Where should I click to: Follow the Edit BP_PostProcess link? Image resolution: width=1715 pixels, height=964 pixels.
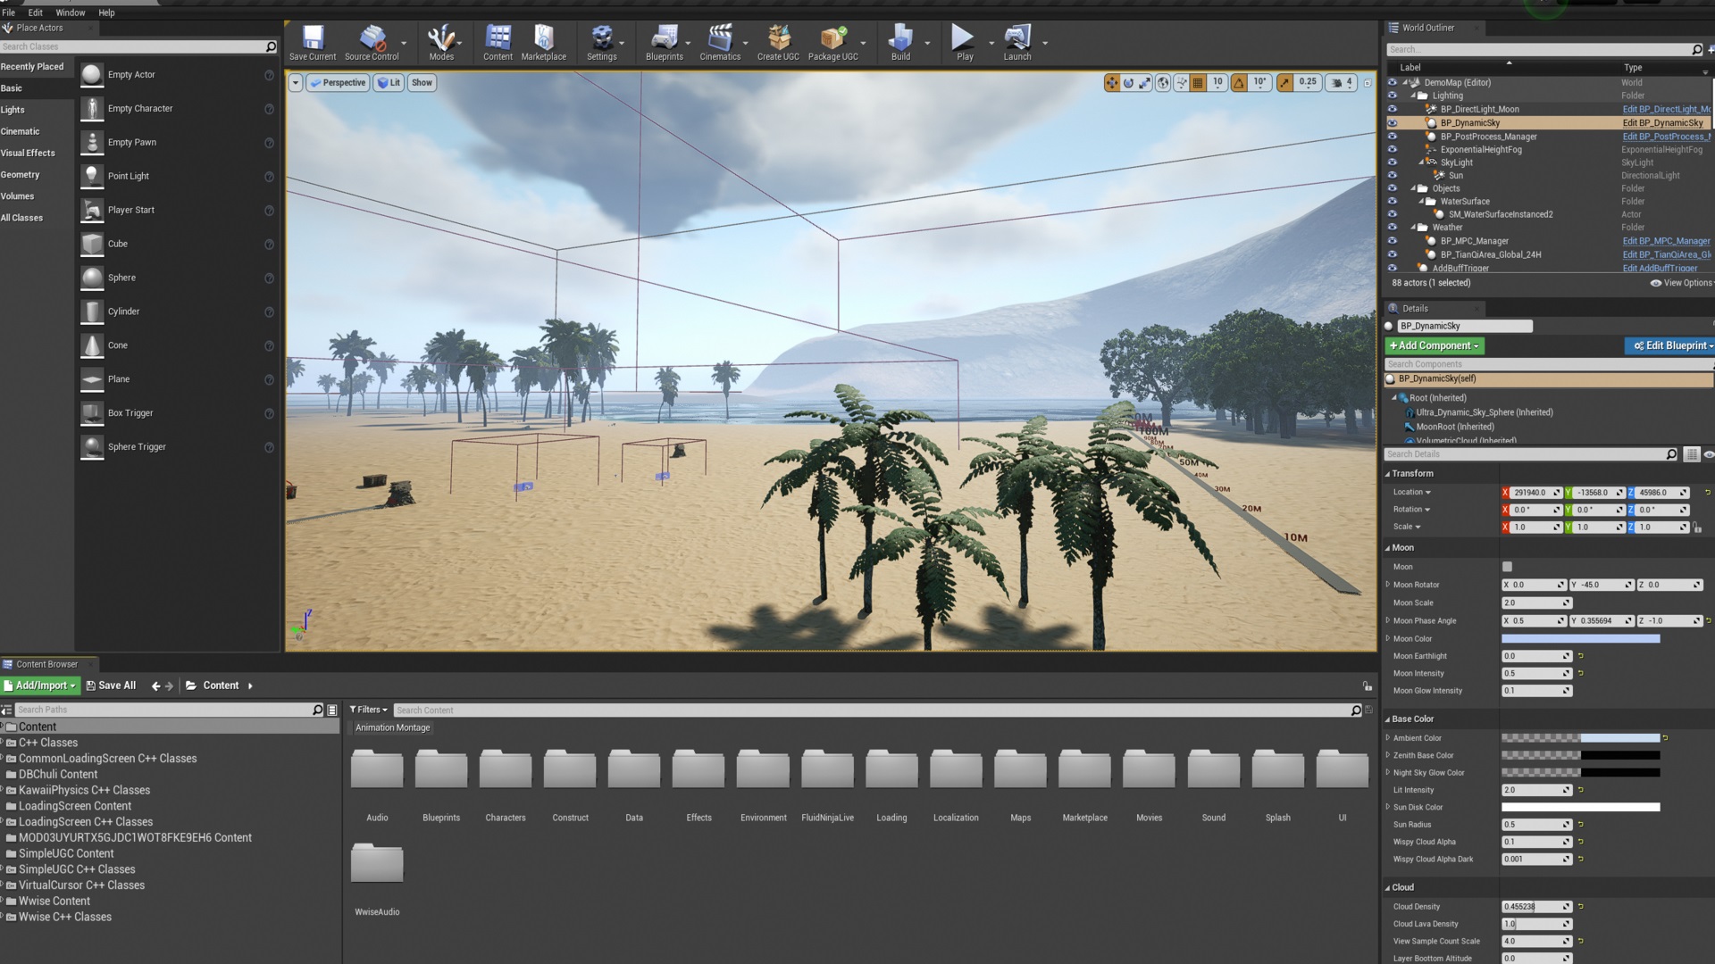tap(1664, 136)
